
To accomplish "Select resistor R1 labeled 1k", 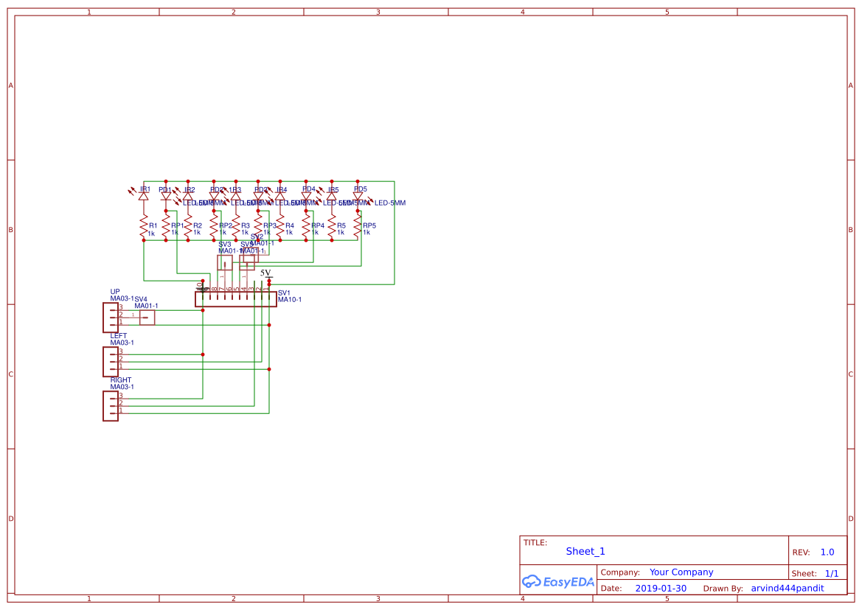I will [144, 225].
